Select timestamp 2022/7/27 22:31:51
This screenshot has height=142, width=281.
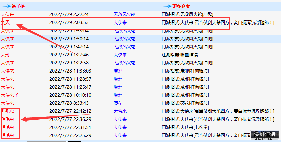click(70, 128)
